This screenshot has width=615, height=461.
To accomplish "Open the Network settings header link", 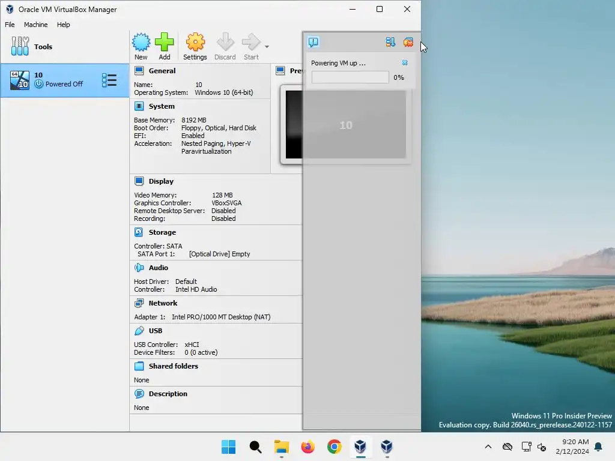I will click(x=163, y=303).
